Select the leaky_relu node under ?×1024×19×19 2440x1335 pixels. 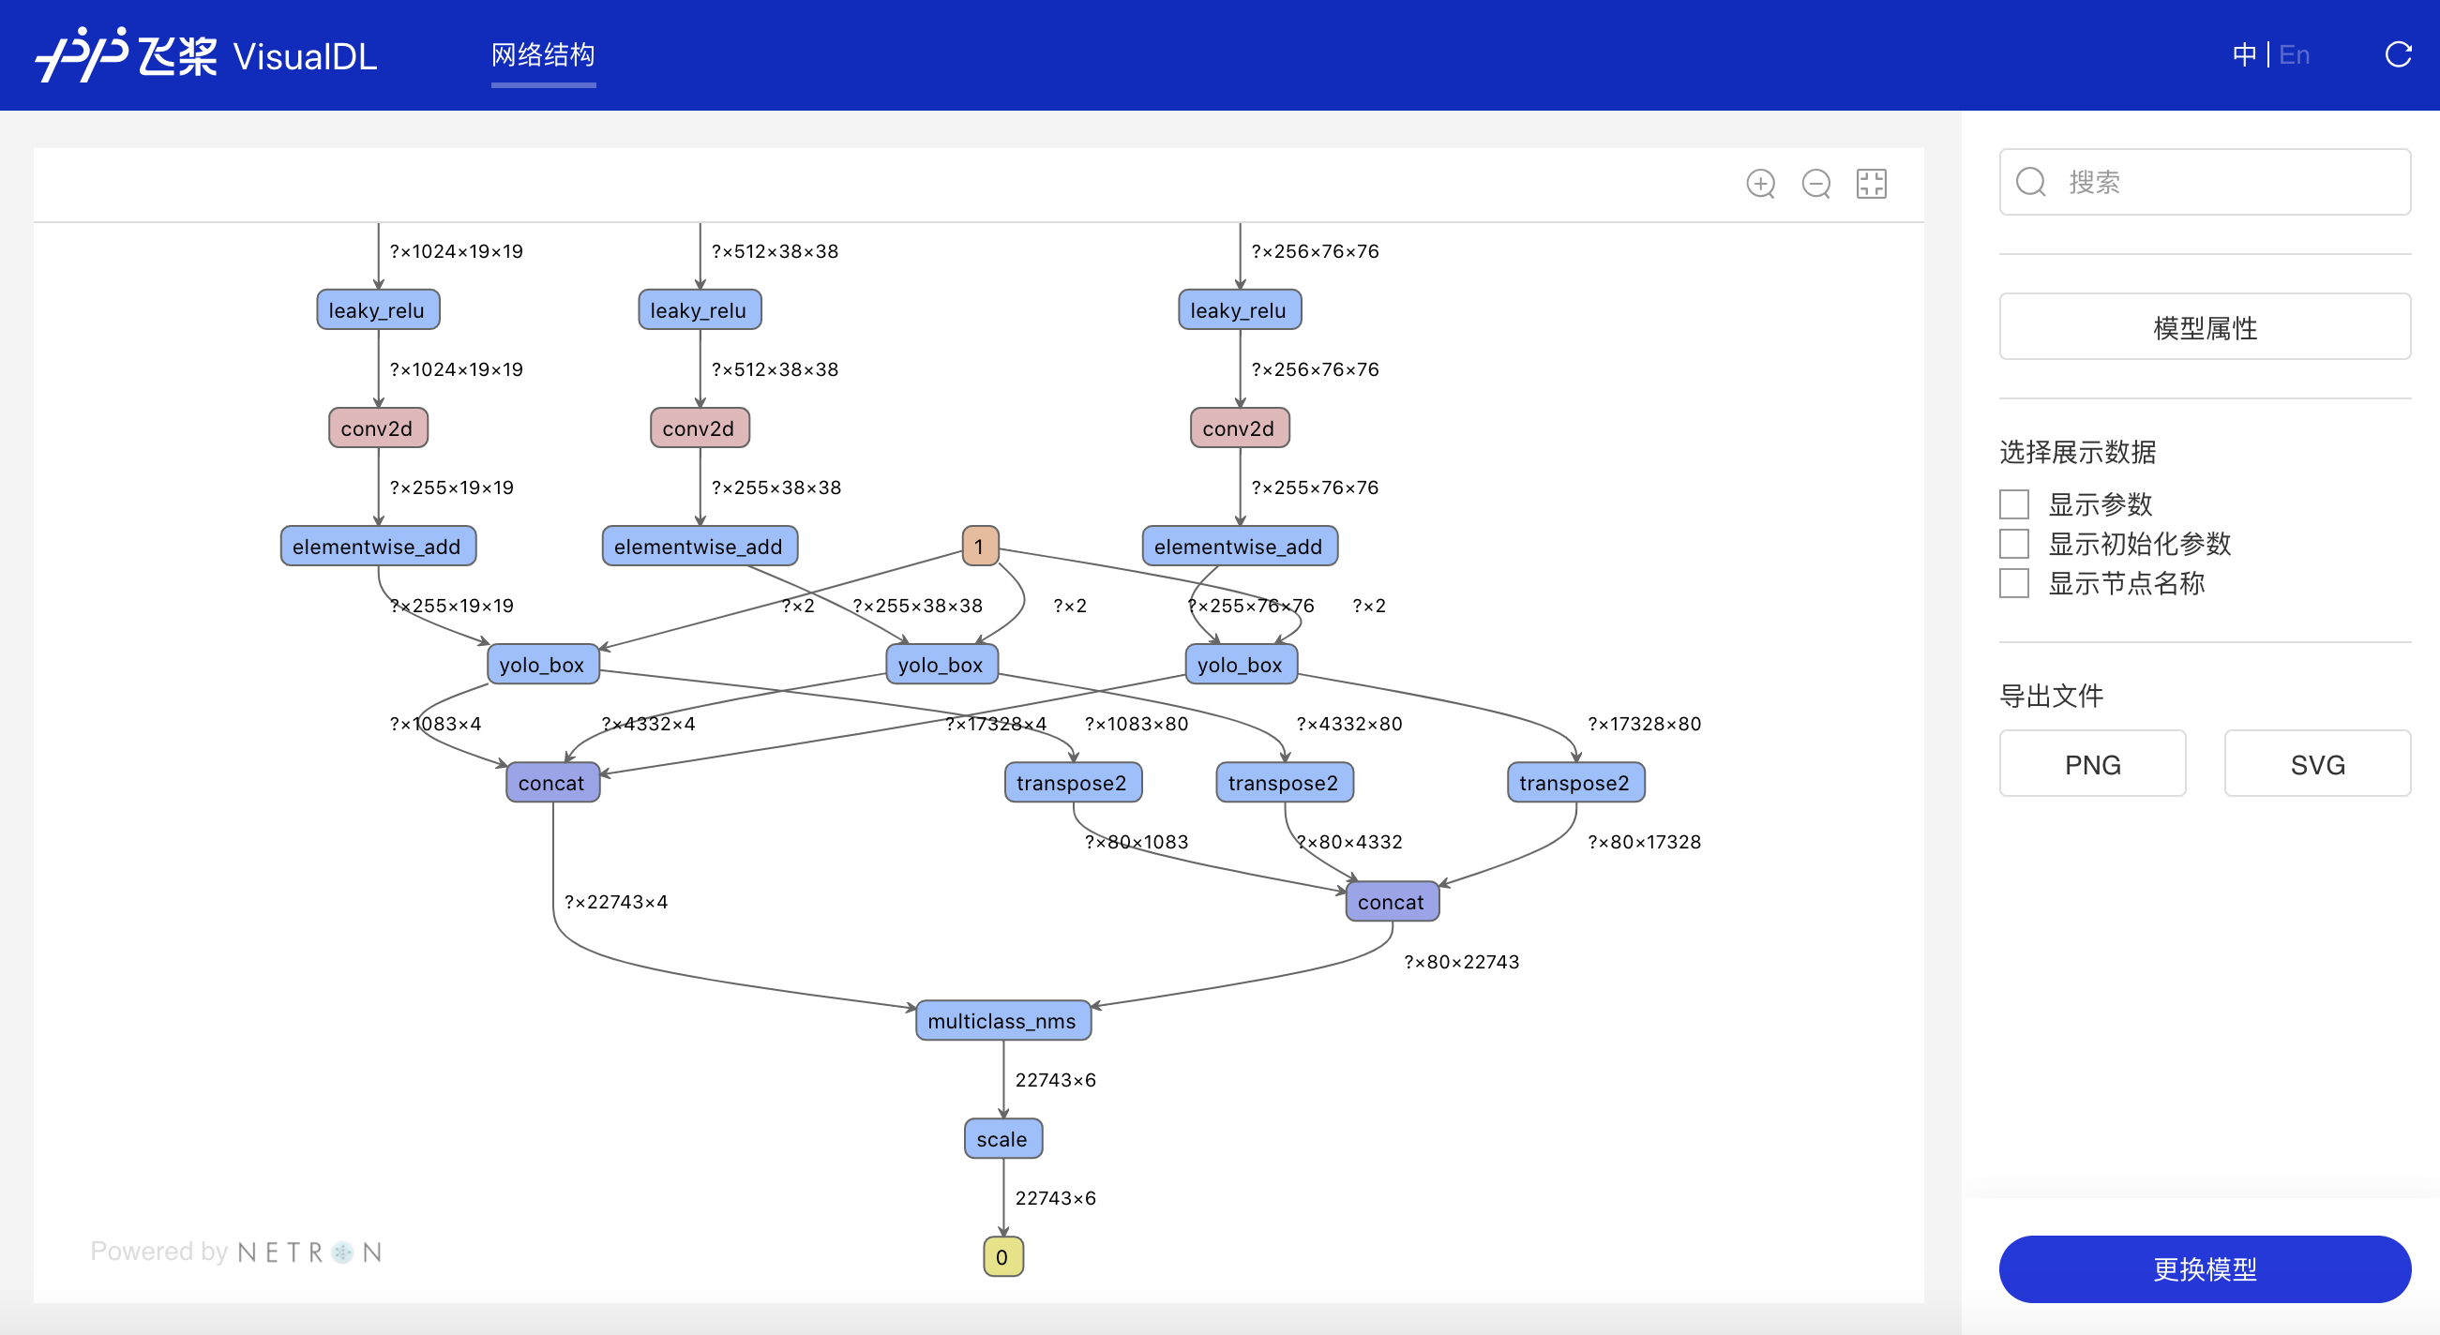(x=377, y=309)
